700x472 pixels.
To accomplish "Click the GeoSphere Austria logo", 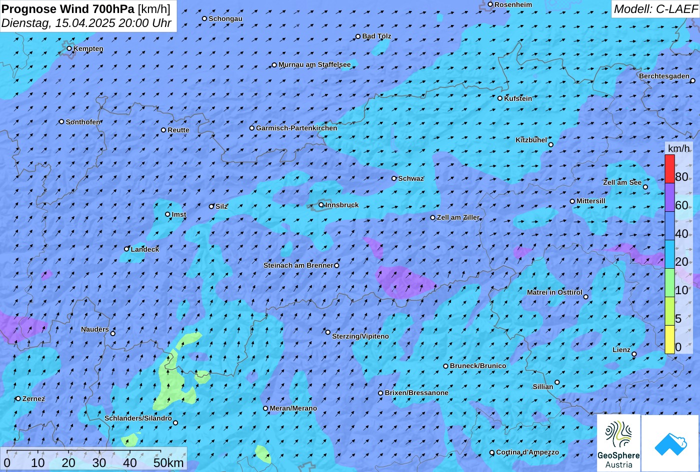I will point(618,443).
